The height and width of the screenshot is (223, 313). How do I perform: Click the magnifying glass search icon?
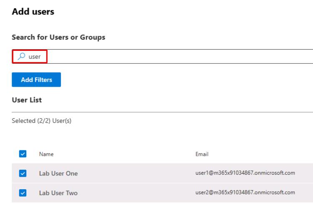click(21, 57)
